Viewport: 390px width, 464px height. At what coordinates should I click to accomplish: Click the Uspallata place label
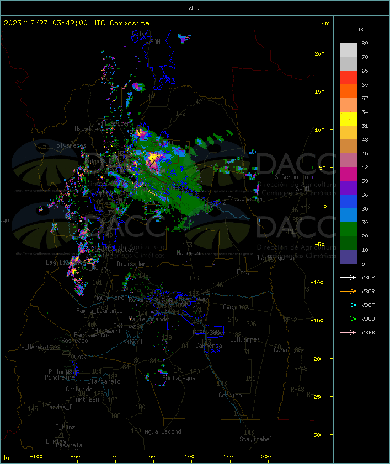[x=90, y=129]
